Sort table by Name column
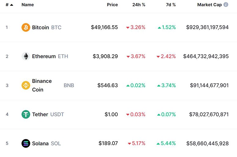The image size is (237, 157). click(x=28, y=5)
